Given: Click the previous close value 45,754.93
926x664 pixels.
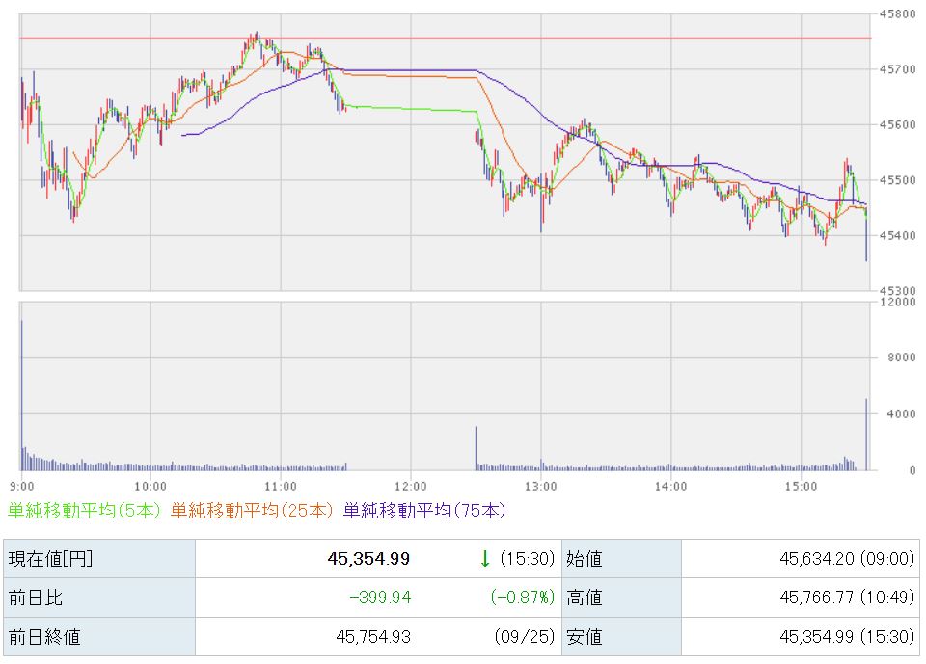Looking at the screenshot, I should (x=373, y=636).
